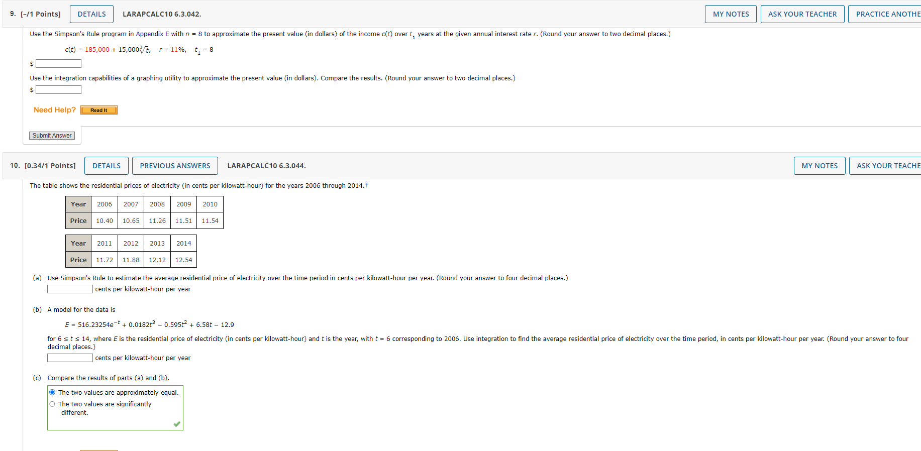This screenshot has height=451, width=921.
Task: Open DETAILS for problem 10
Action: pos(106,165)
